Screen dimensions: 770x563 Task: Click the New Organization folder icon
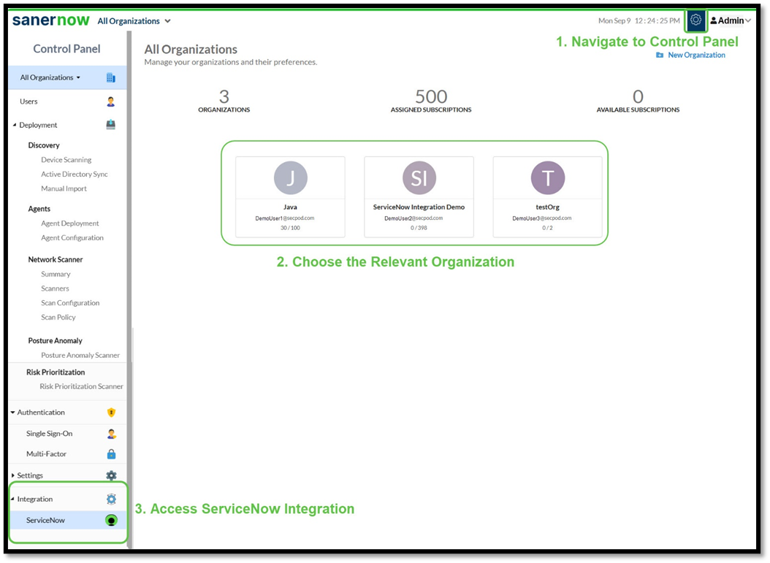[x=660, y=55]
